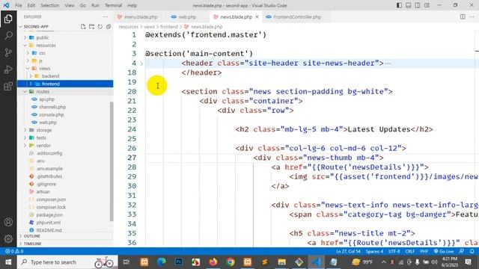Expand the public folder
Screen dimensions: 479x269
pos(65,37)
